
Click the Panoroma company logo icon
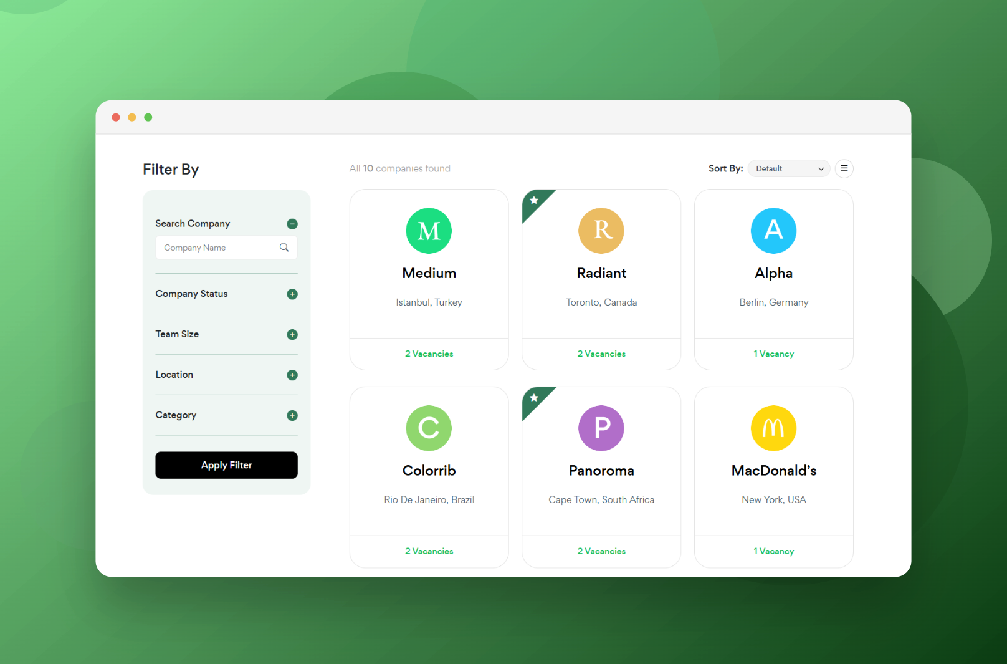[x=601, y=428]
